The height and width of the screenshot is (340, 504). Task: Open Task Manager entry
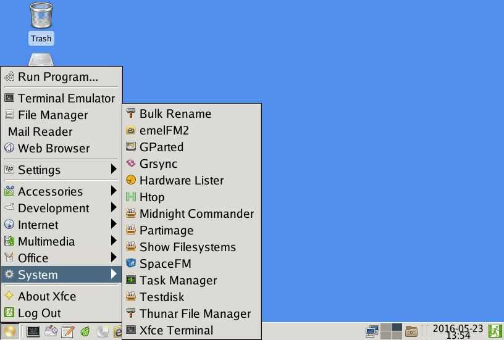178,280
